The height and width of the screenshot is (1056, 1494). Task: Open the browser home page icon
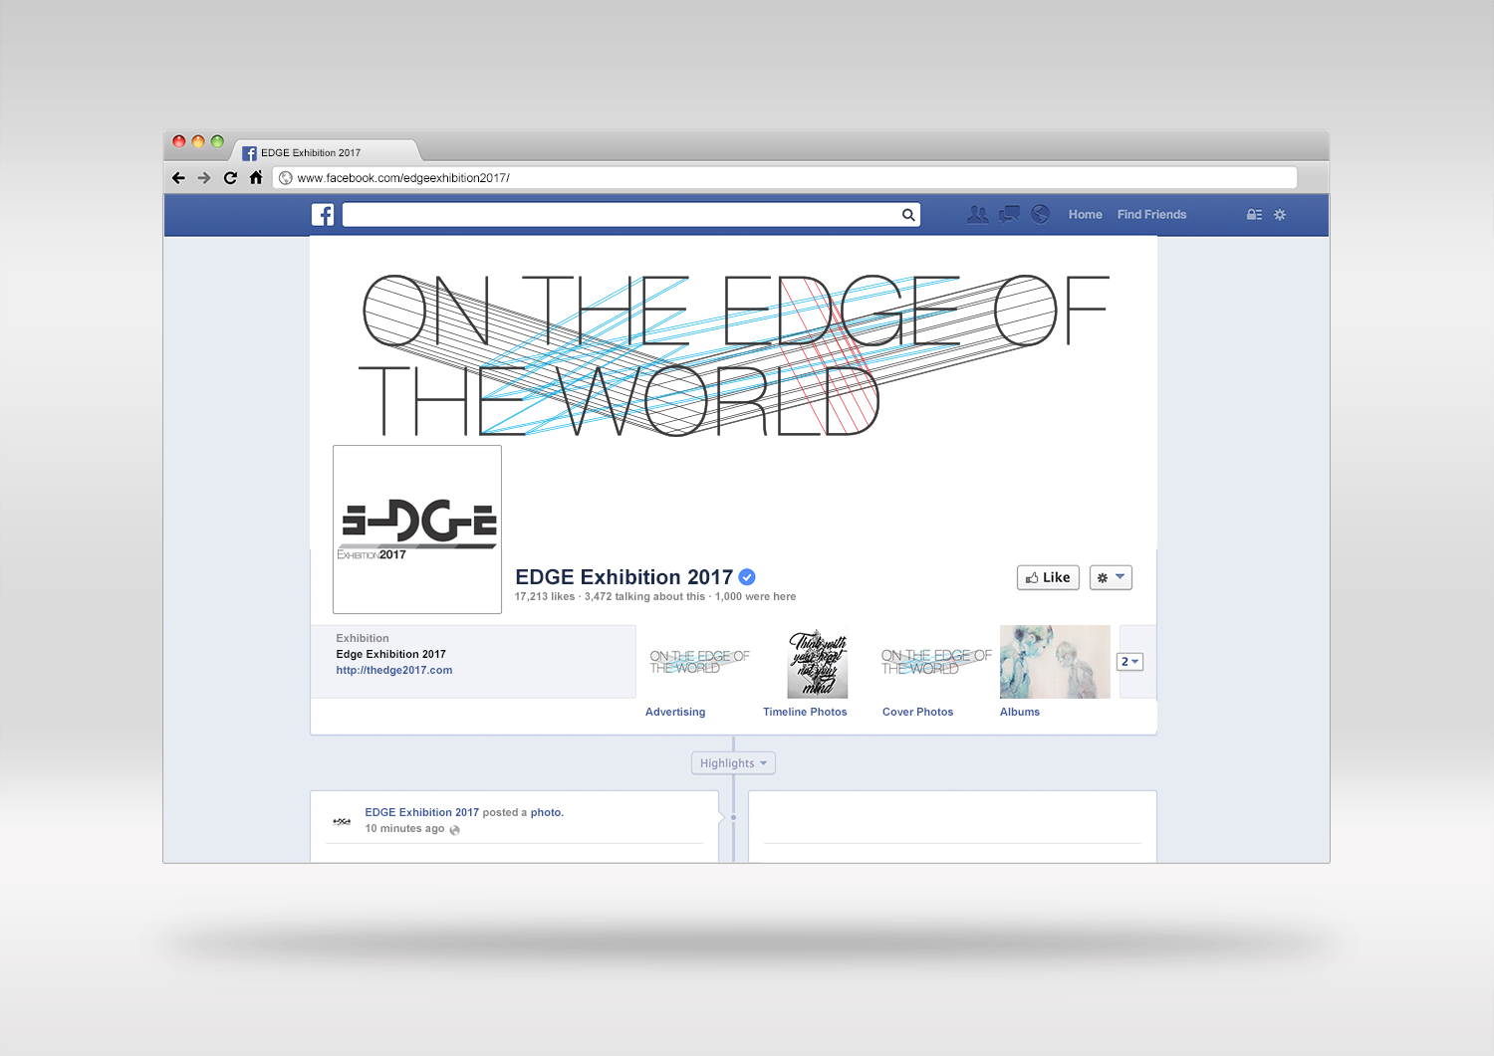click(256, 177)
